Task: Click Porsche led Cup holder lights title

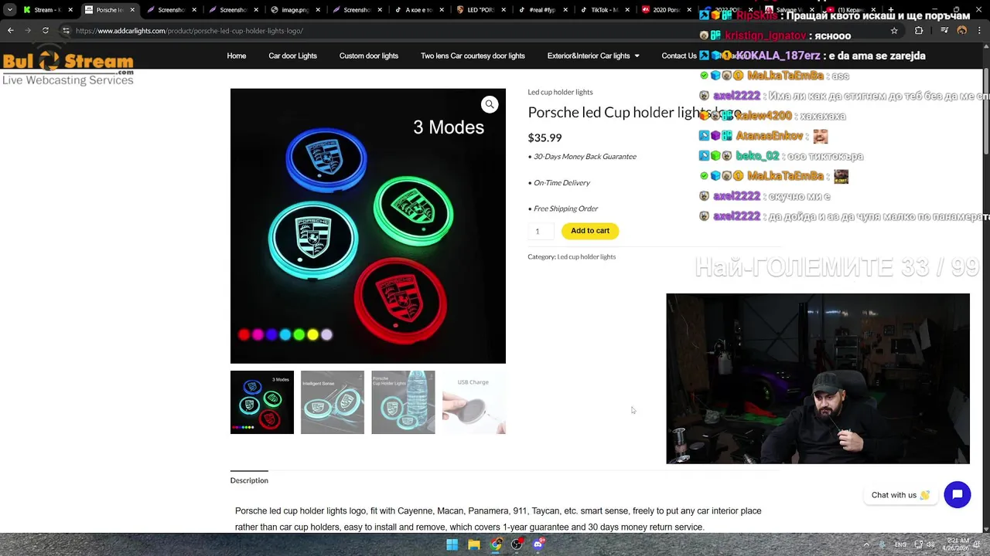Action: [633, 113]
